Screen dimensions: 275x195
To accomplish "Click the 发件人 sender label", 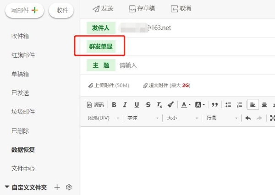I will pos(101,27).
